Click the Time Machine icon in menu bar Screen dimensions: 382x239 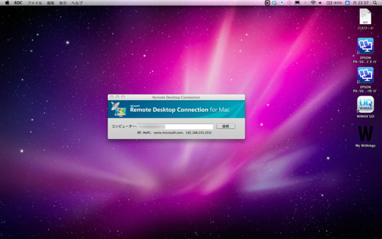[289, 3]
